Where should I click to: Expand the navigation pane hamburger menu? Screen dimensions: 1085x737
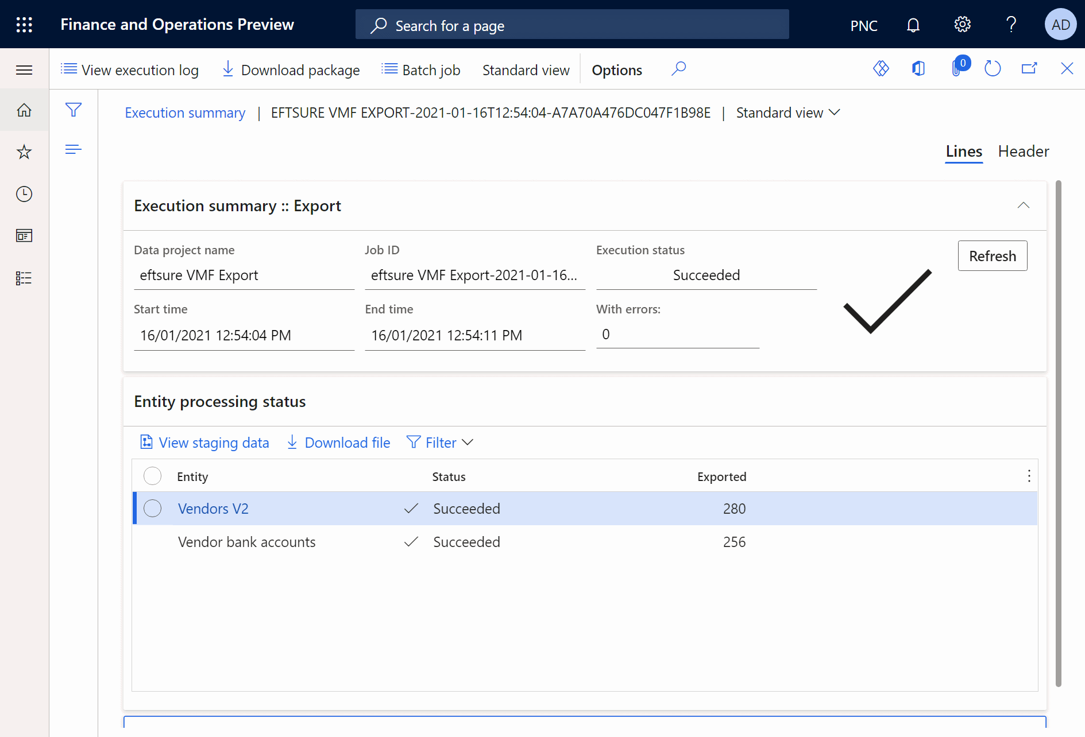pyautogui.click(x=24, y=70)
